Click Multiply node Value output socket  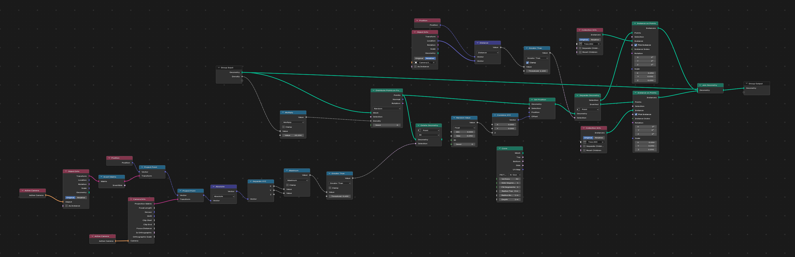click(x=306, y=117)
